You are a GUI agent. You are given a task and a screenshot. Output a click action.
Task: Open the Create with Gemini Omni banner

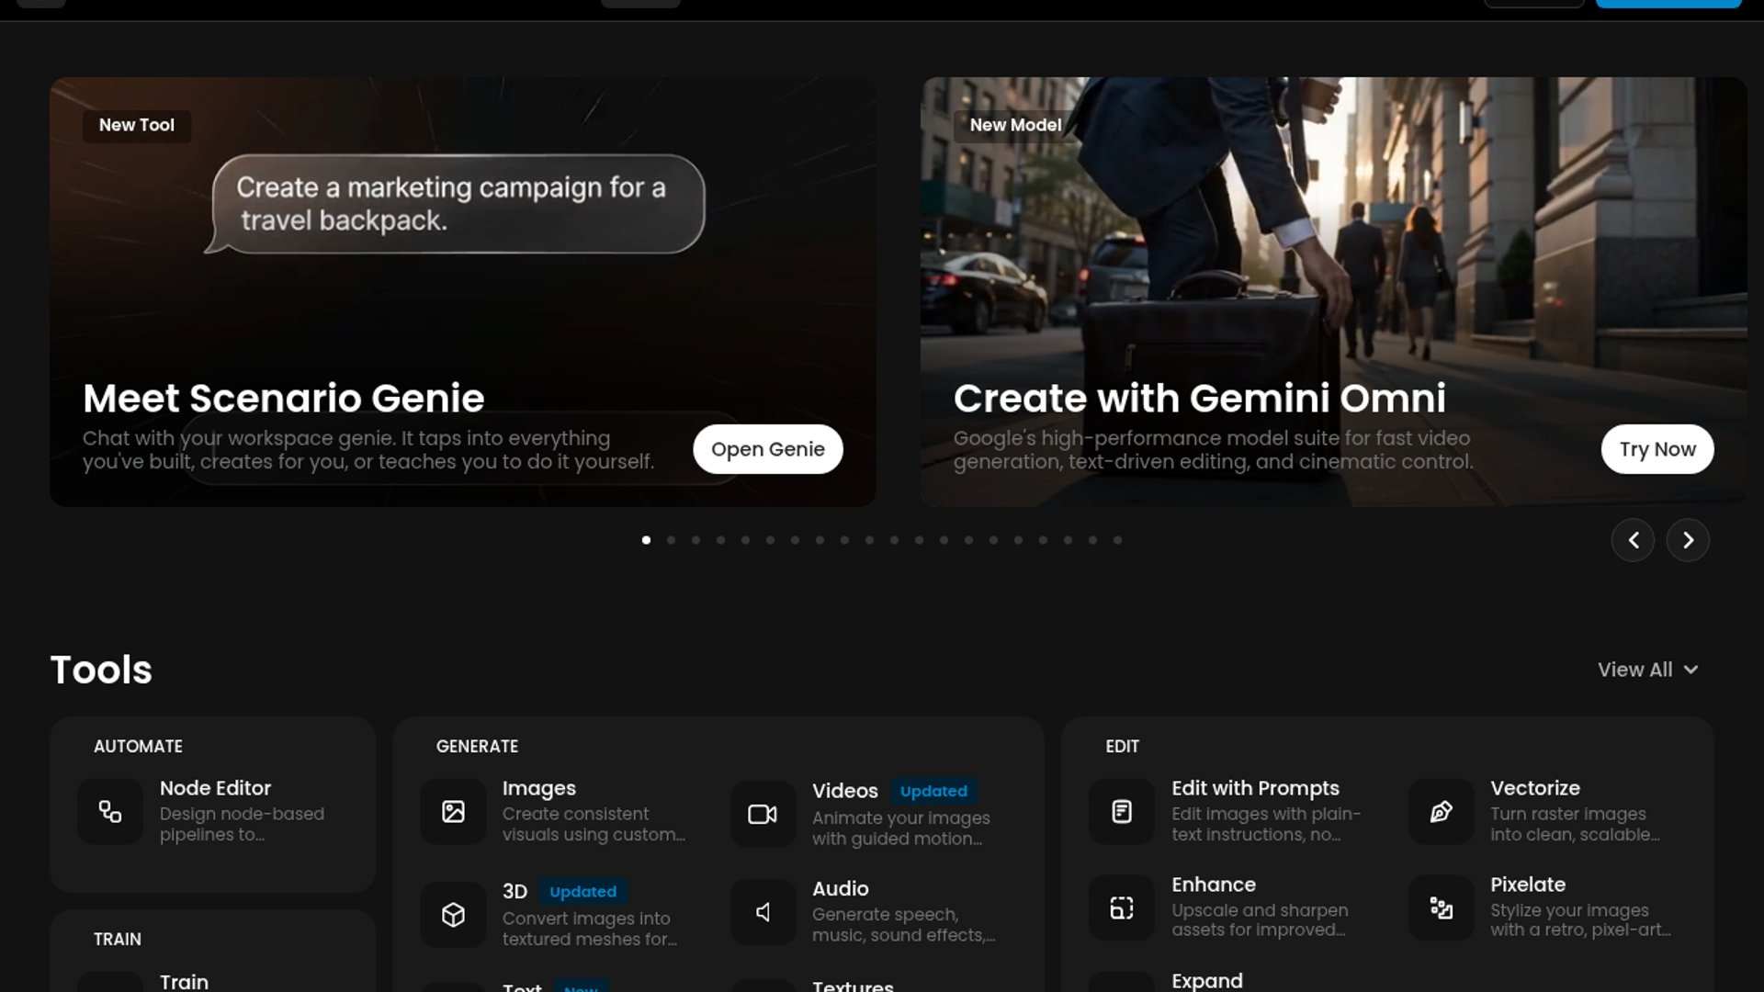pos(1334,292)
